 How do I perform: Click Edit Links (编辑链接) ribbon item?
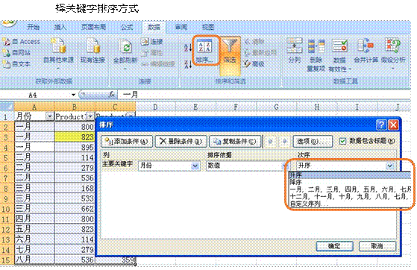pos(158,64)
